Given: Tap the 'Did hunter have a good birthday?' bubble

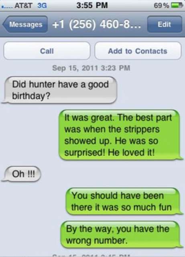Looking at the screenshot, I should (60, 90).
